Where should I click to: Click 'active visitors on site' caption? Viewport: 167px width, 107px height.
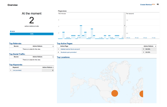pos(32,26)
